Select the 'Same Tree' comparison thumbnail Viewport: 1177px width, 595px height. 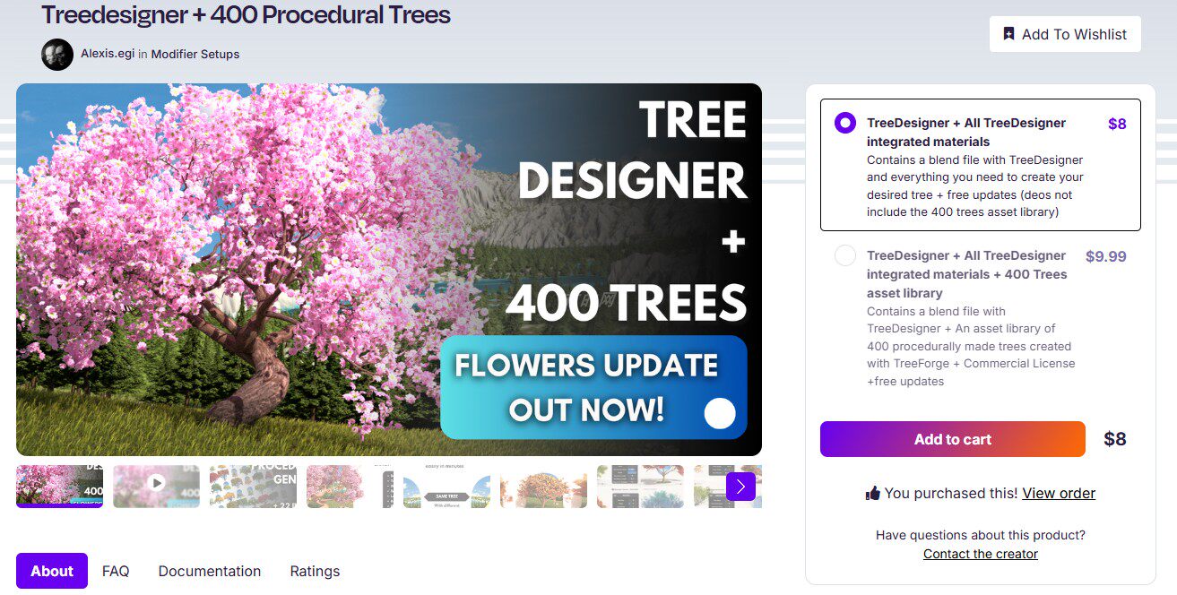click(447, 487)
